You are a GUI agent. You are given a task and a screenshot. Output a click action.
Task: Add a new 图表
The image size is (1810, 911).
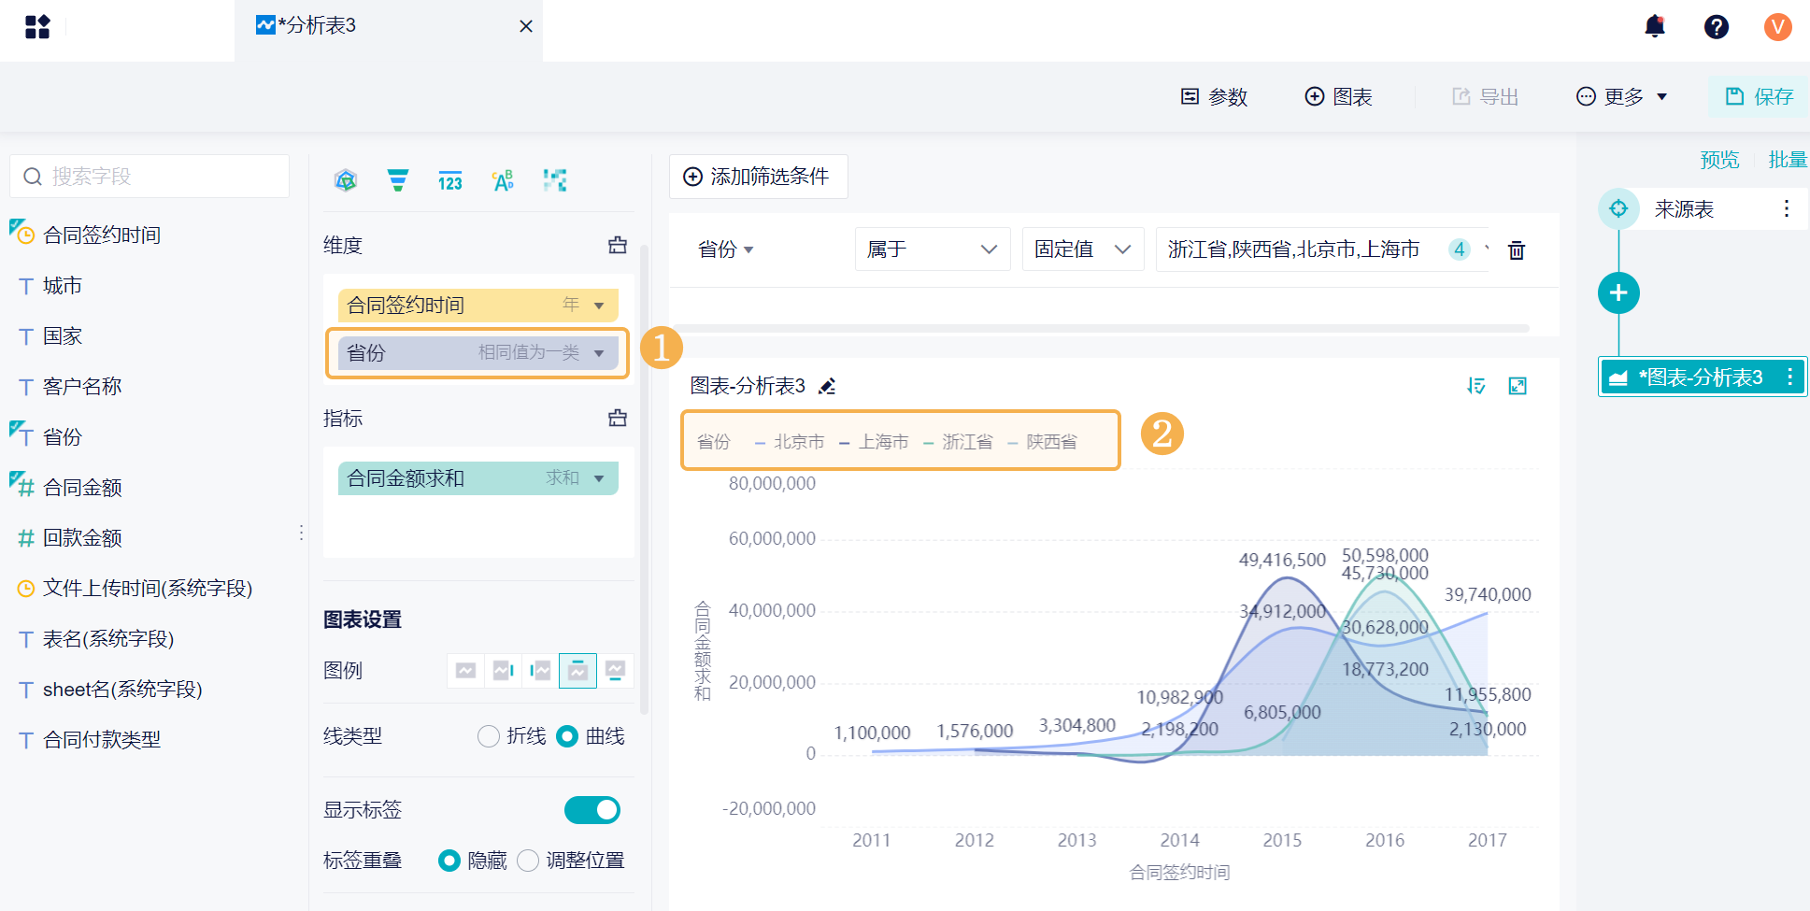1339,96
